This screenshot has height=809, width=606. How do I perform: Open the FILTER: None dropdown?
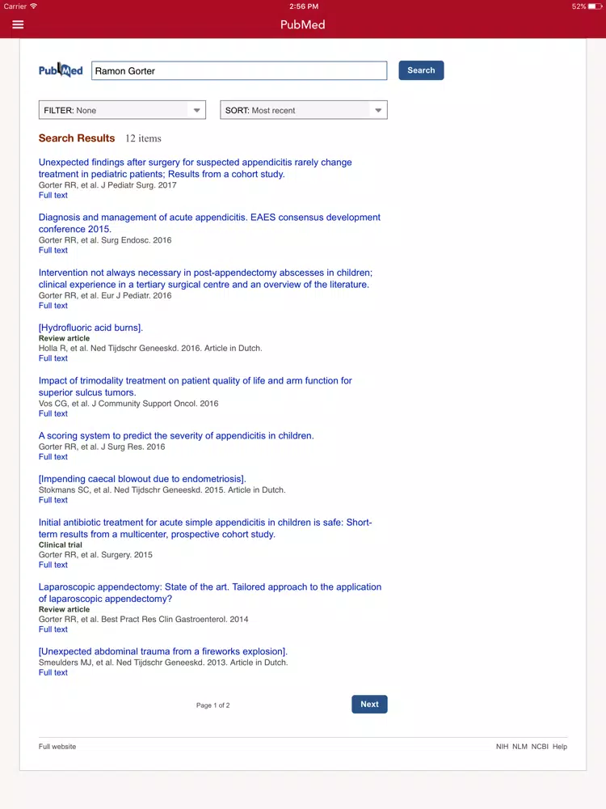(x=122, y=110)
